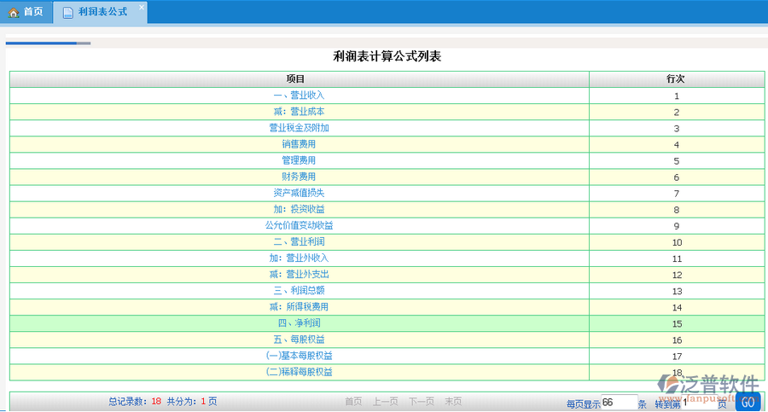Viewport: 768px width, 412px height.
Task: Open the (二)稀释每股权益 link
Action: pyautogui.click(x=299, y=372)
